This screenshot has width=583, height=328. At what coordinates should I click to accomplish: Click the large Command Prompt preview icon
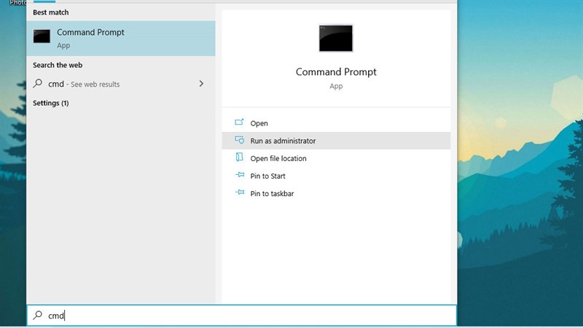336,38
